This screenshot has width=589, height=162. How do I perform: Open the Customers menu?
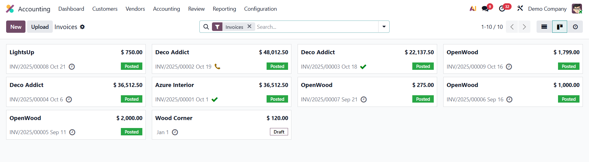[x=105, y=9]
